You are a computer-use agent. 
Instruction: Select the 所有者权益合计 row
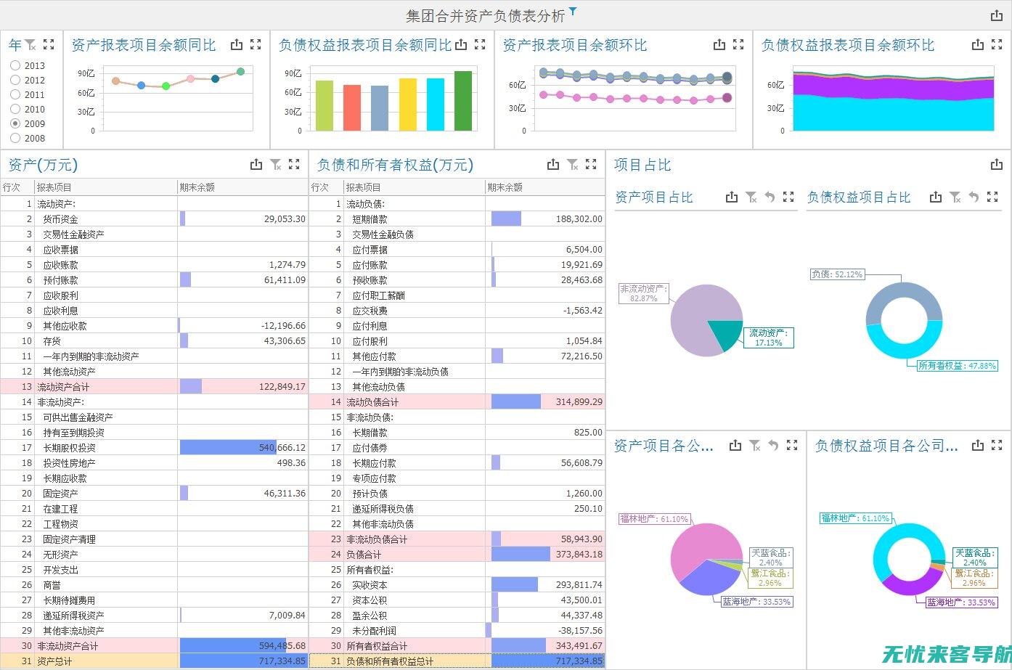[x=457, y=645]
